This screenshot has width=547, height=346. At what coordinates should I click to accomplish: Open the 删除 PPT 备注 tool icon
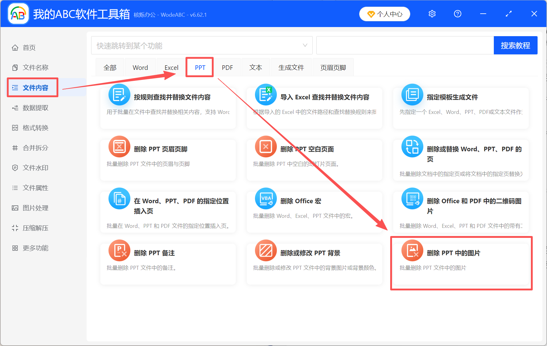click(119, 250)
